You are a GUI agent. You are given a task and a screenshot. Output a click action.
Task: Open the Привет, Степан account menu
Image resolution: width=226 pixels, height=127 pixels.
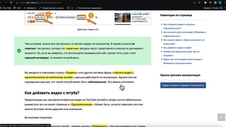coord(211,8)
